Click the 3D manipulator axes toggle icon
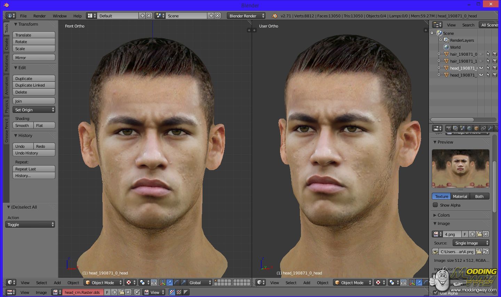 tap(162, 282)
